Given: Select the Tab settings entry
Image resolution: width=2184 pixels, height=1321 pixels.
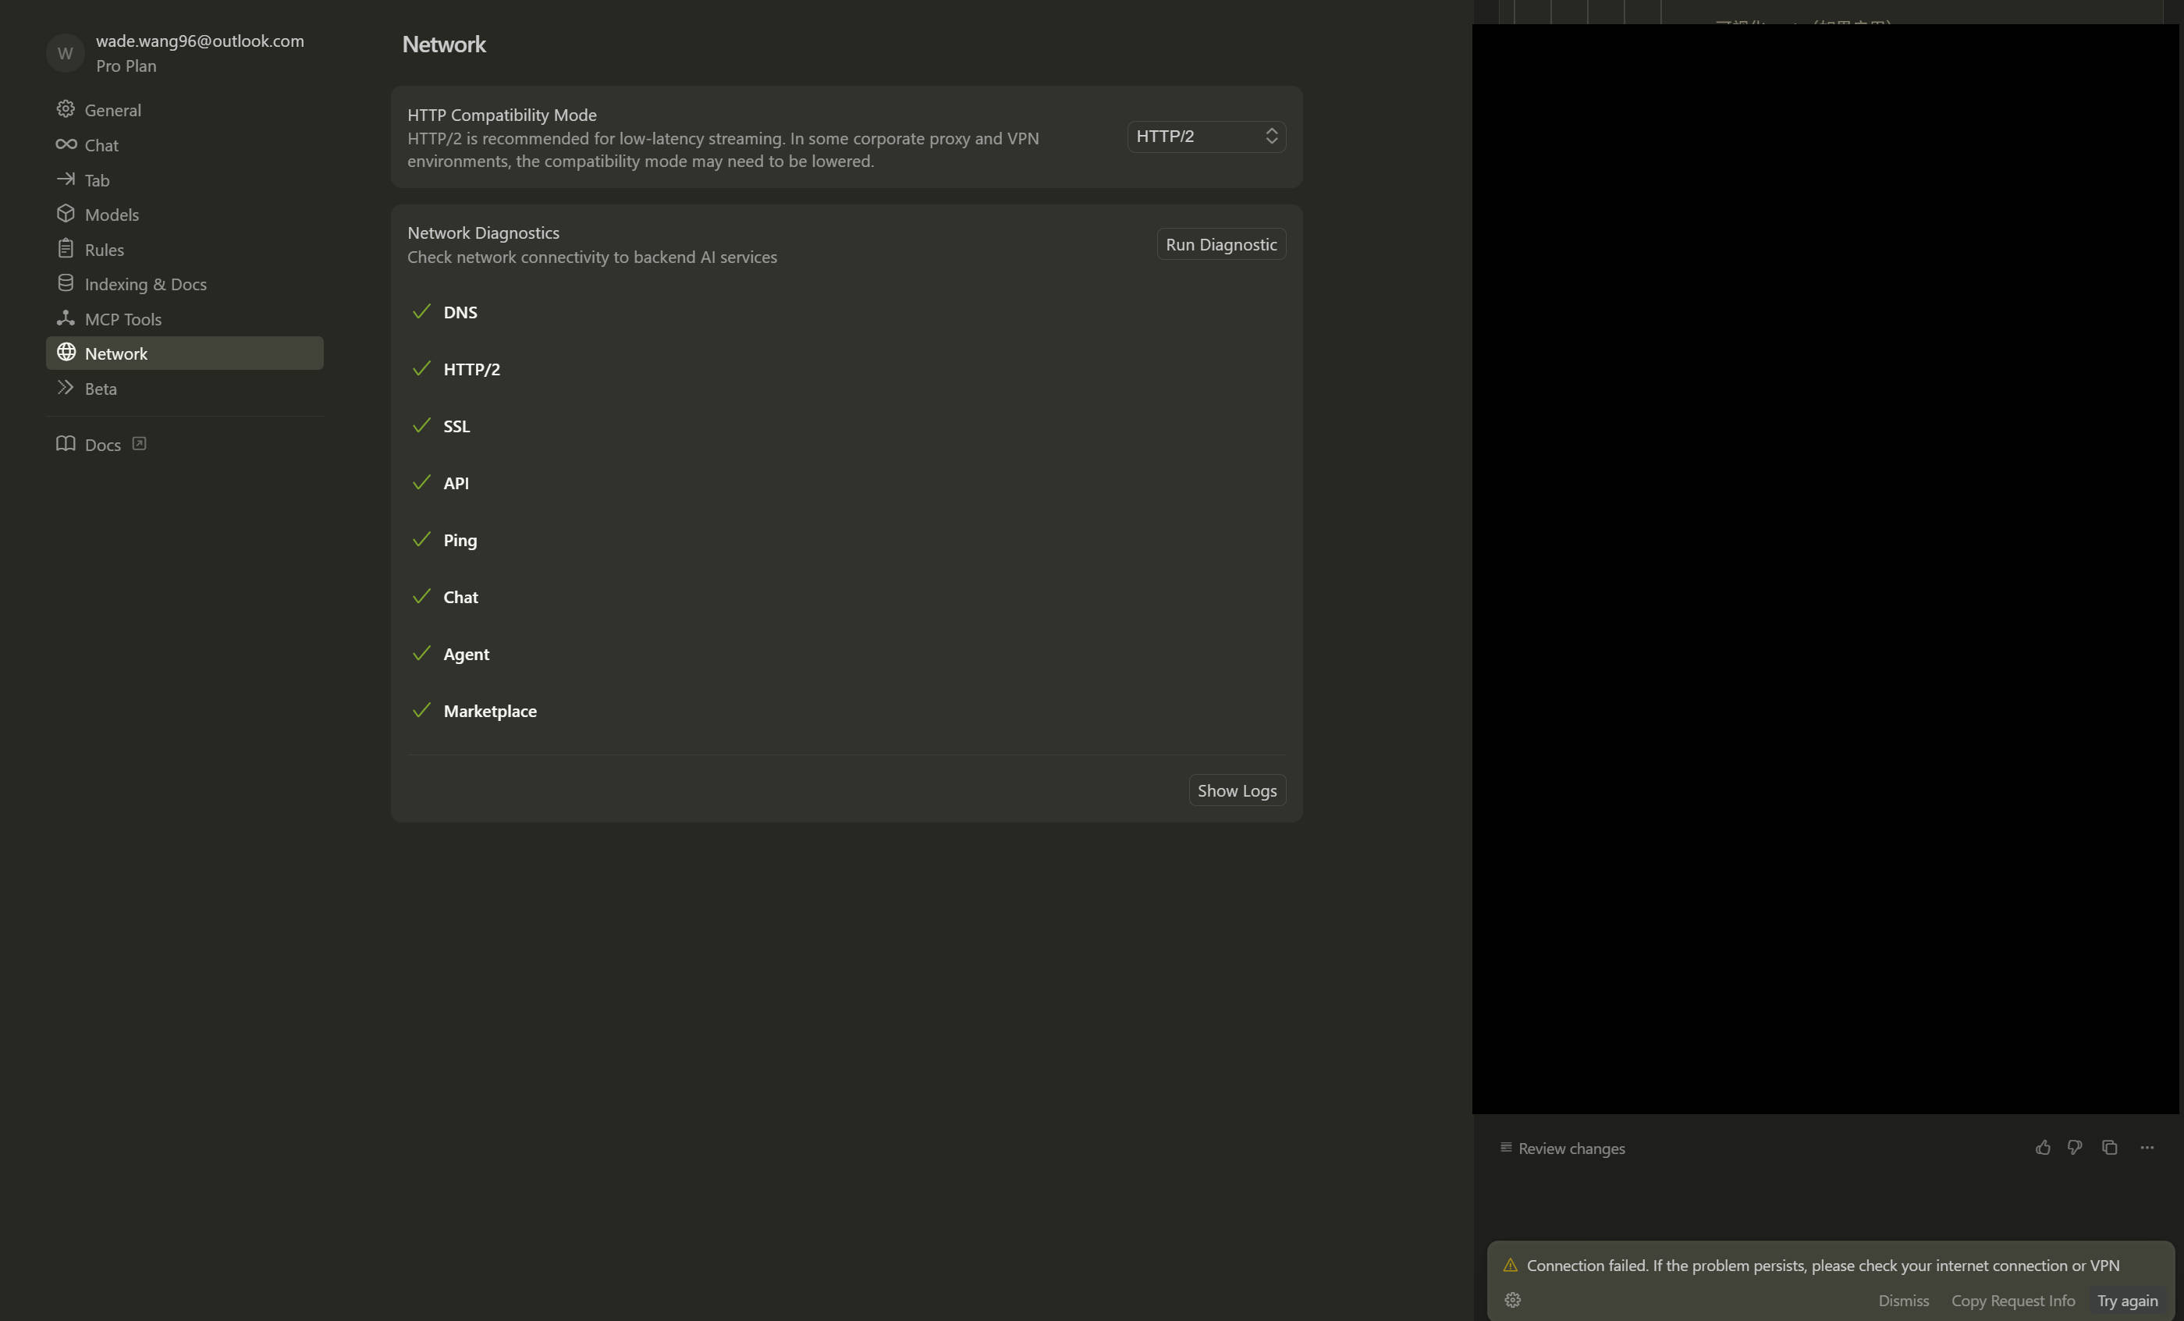Looking at the screenshot, I should click(x=184, y=180).
